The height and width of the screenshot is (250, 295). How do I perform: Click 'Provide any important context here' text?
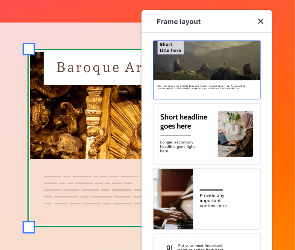pyautogui.click(x=213, y=200)
